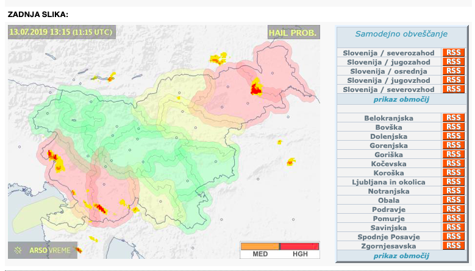Click the red hail cell in northeast Slovenia

(x=256, y=91)
